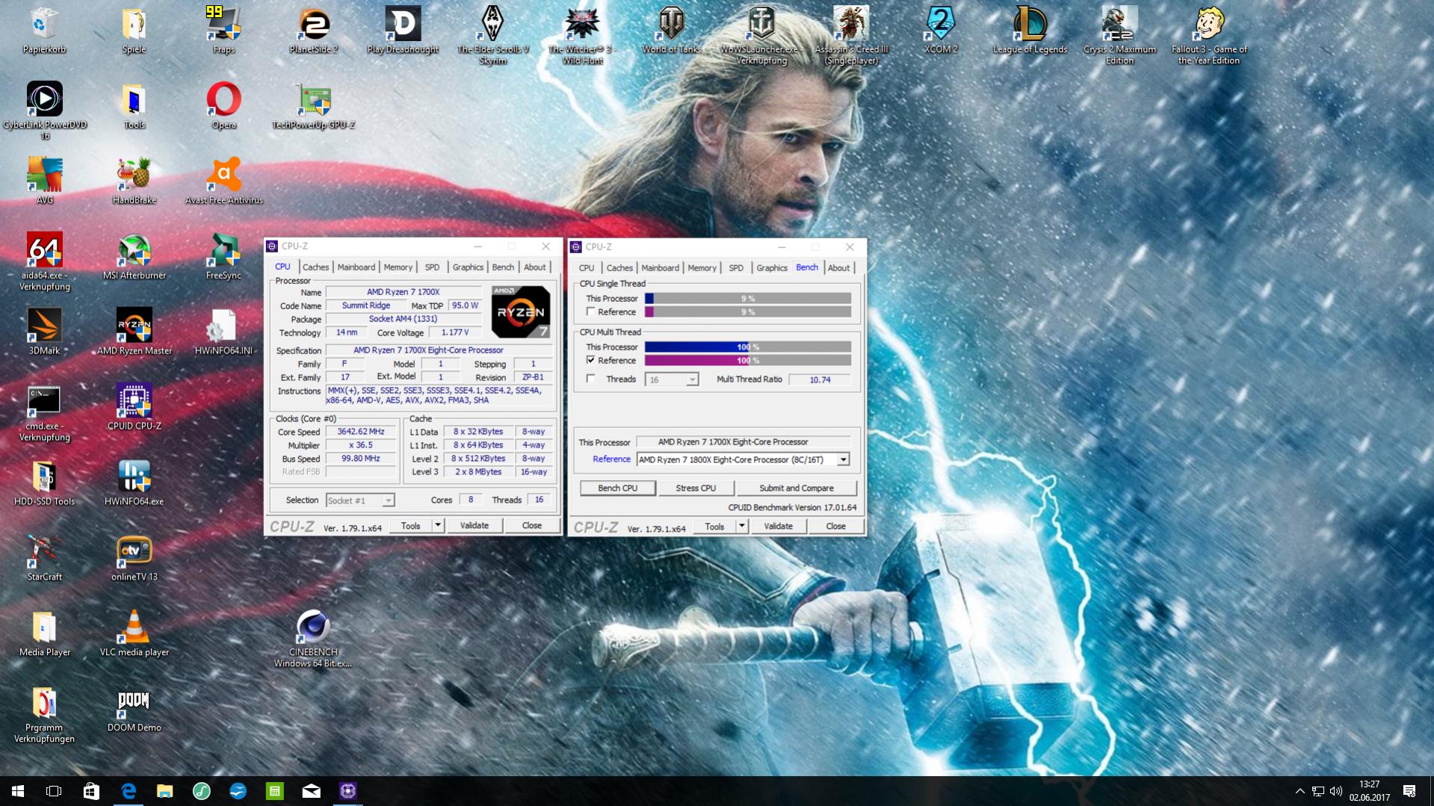This screenshot has height=806, width=1434.
Task: Launch the 3DMark desktop icon
Action: point(44,332)
